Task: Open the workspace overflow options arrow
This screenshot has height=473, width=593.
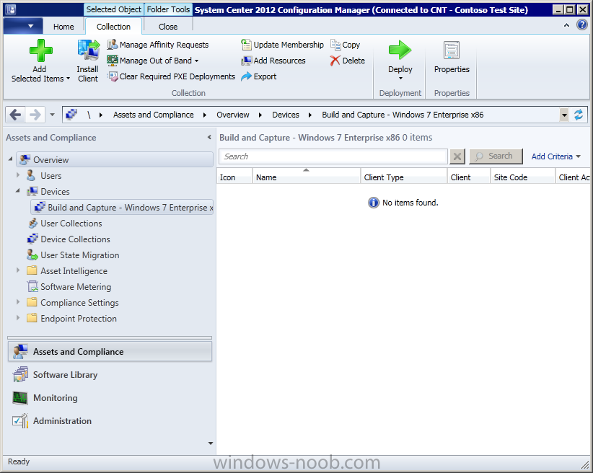Action: coord(211,443)
